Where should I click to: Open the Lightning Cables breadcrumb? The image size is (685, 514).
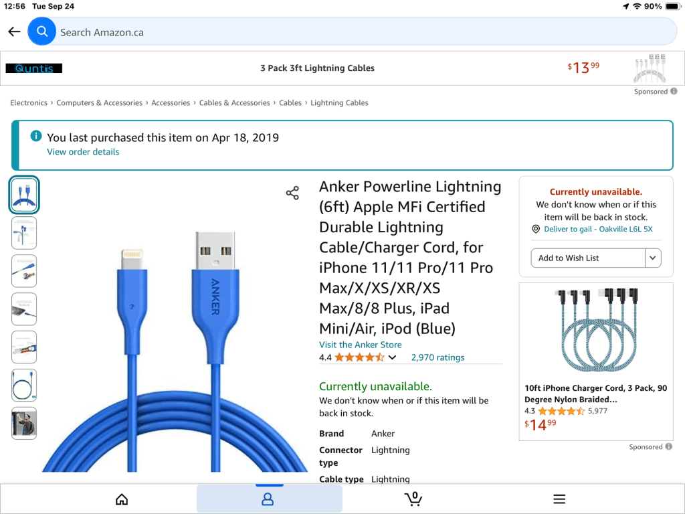[339, 103]
